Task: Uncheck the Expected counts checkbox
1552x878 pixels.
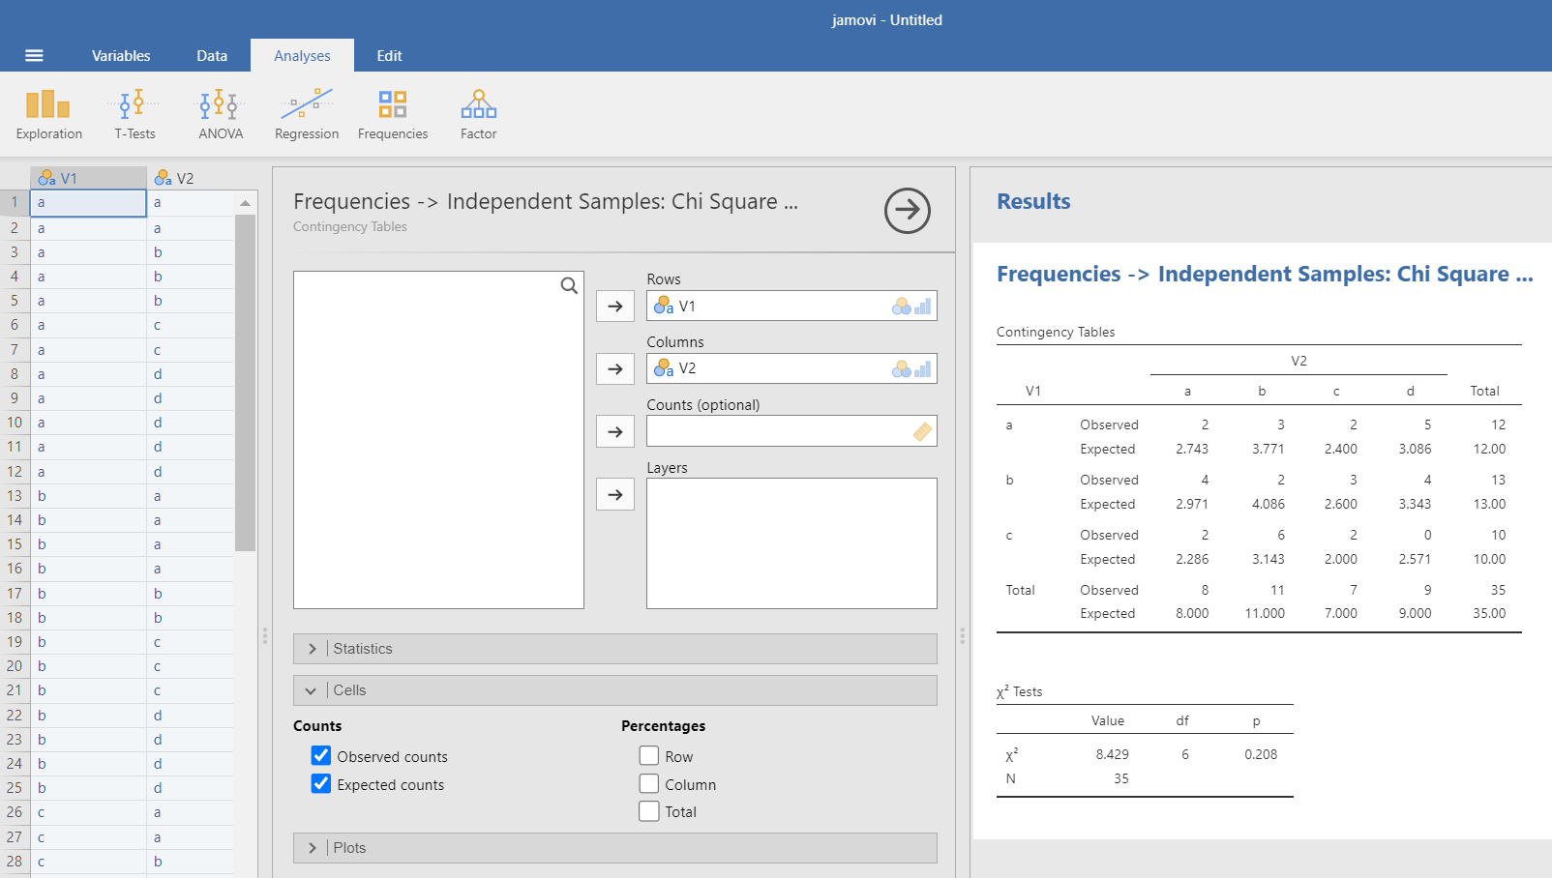Action: click(321, 783)
